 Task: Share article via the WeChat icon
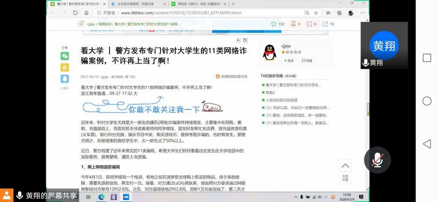pyautogui.click(x=65, y=56)
